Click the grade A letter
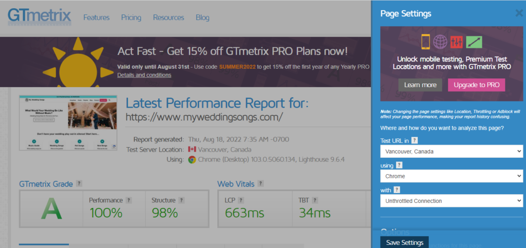Screen dimensions: 526x248 (51, 209)
